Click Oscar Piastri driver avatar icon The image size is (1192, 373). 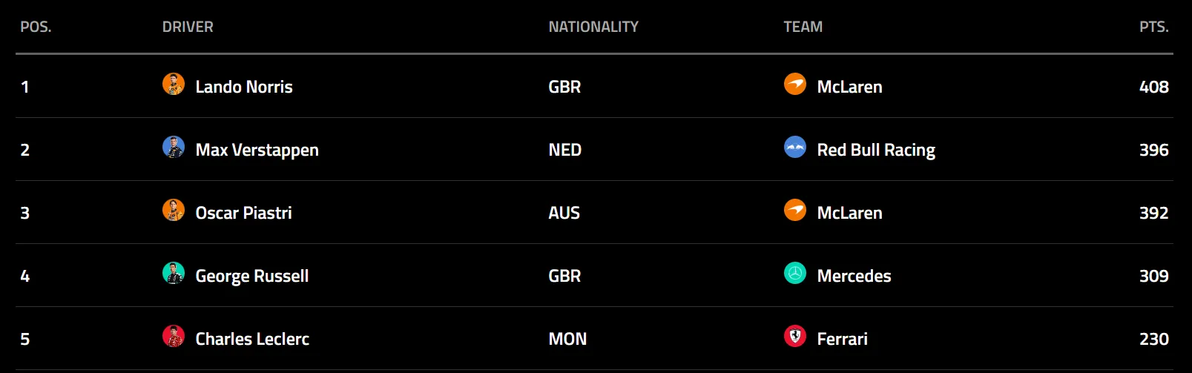pos(174,211)
